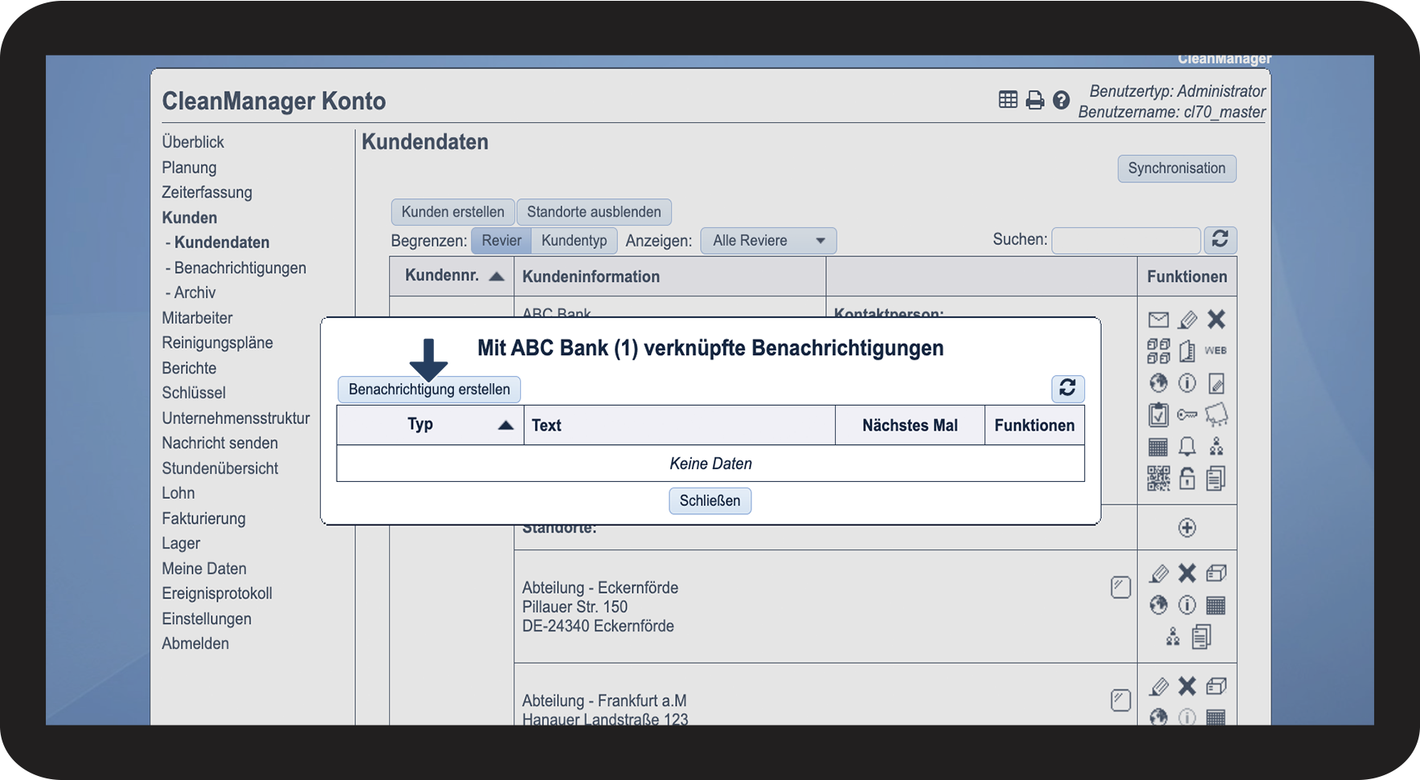This screenshot has width=1420, height=780.
Task: Click the plus circle to add a location
Action: point(1187,528)
